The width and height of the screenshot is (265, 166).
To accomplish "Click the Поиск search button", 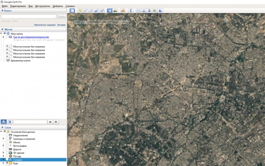I will [x=62, y=16].
